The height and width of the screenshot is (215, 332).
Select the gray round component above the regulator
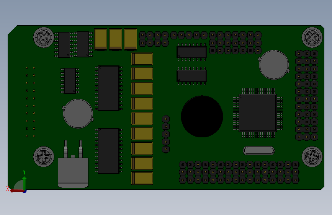78,114
